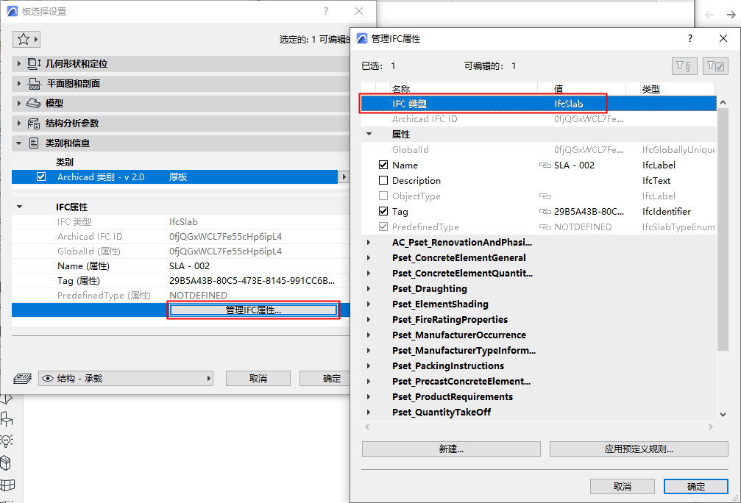741x503 pixels.
Task: Click the 管理IFC属性... button
Action: tap(253, 310)
